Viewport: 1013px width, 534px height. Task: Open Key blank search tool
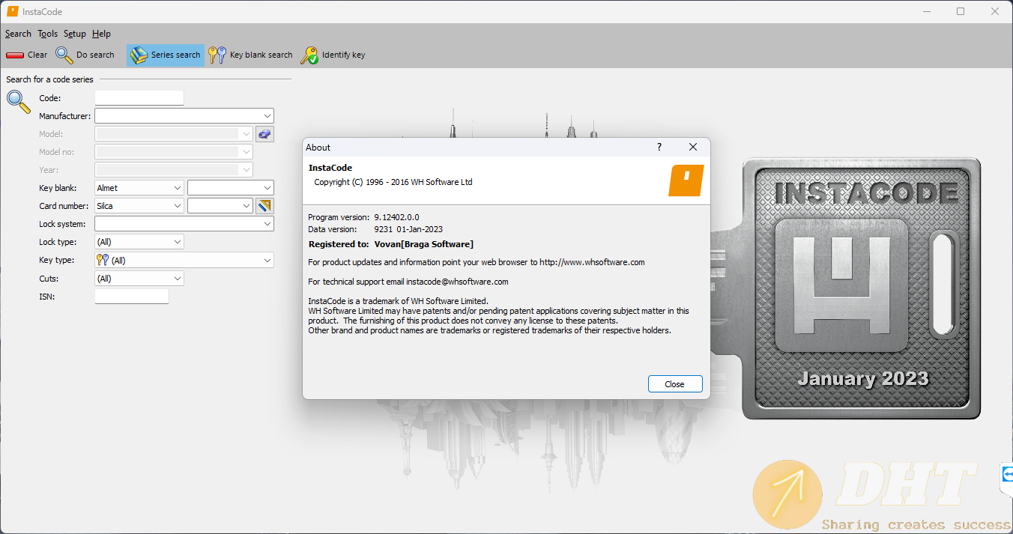point(217,55)
